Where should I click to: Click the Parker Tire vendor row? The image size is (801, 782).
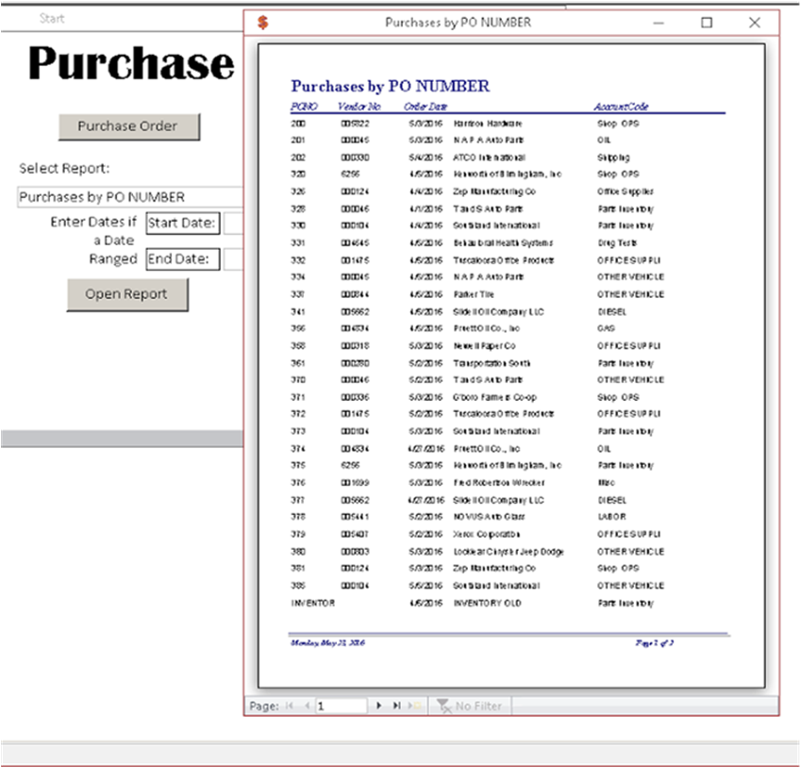(x=474, y=294)
